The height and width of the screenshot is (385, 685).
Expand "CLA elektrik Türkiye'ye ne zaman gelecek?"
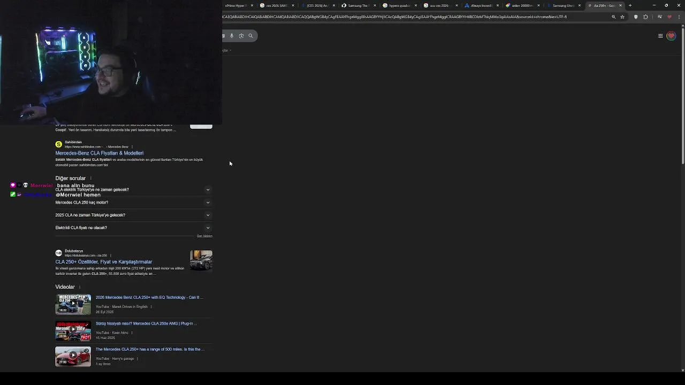(133, 190)
